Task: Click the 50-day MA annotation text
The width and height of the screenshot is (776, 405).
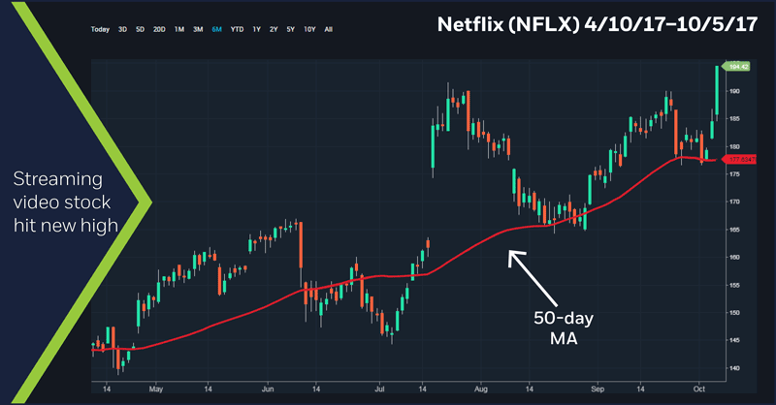Action: [x=567, y=329]
